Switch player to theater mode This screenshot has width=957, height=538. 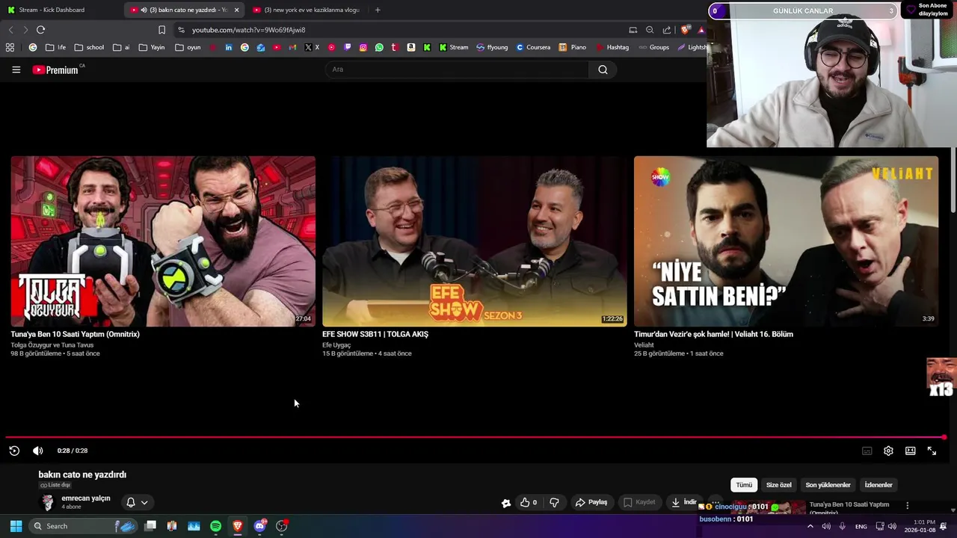tap(910, 451)
